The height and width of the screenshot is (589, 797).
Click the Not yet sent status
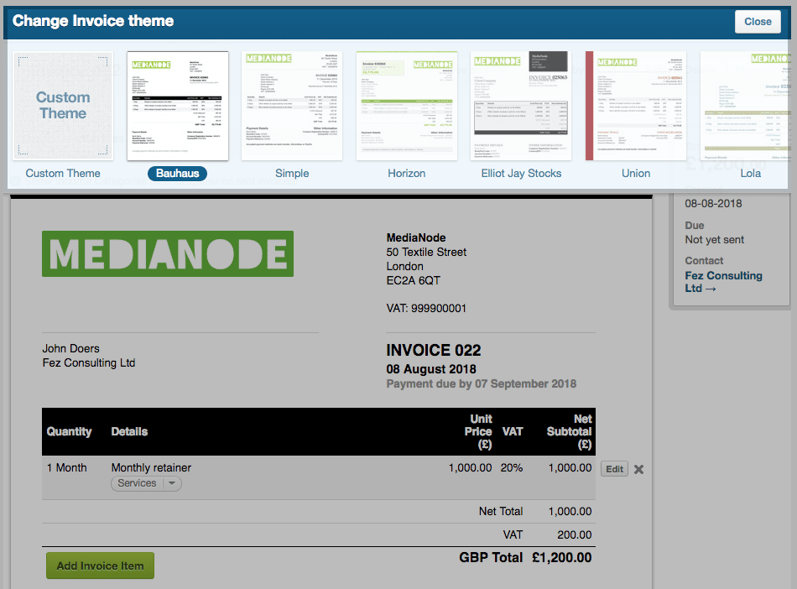pos(714,240)
